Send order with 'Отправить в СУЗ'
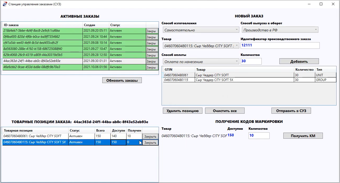Viewport: 340px width, 183px height. click(x=291, y=111)
